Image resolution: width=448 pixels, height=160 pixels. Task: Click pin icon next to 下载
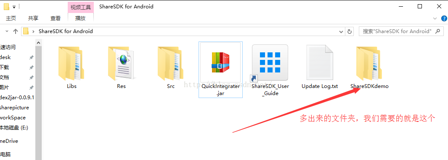[x=32, y=67]
